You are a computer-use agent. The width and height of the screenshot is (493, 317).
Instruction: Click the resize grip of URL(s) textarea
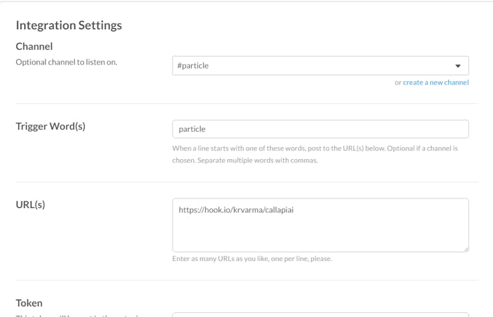[x=466, y=249]
